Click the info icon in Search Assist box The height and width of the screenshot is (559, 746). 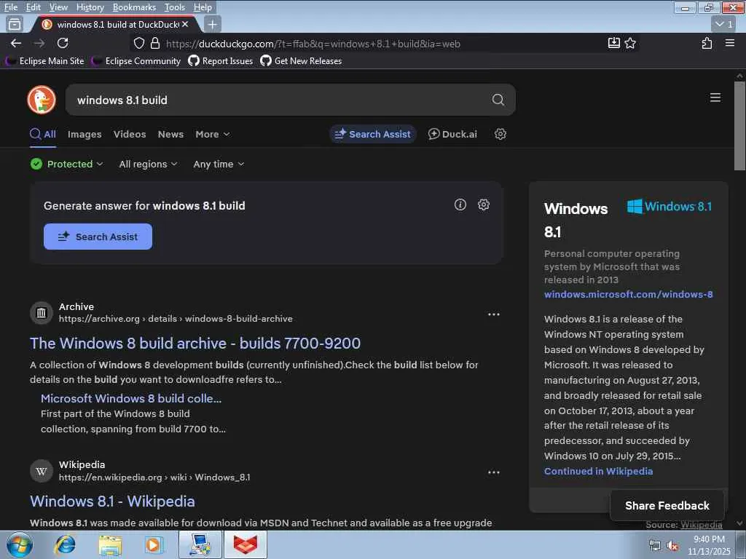[460, 205]
